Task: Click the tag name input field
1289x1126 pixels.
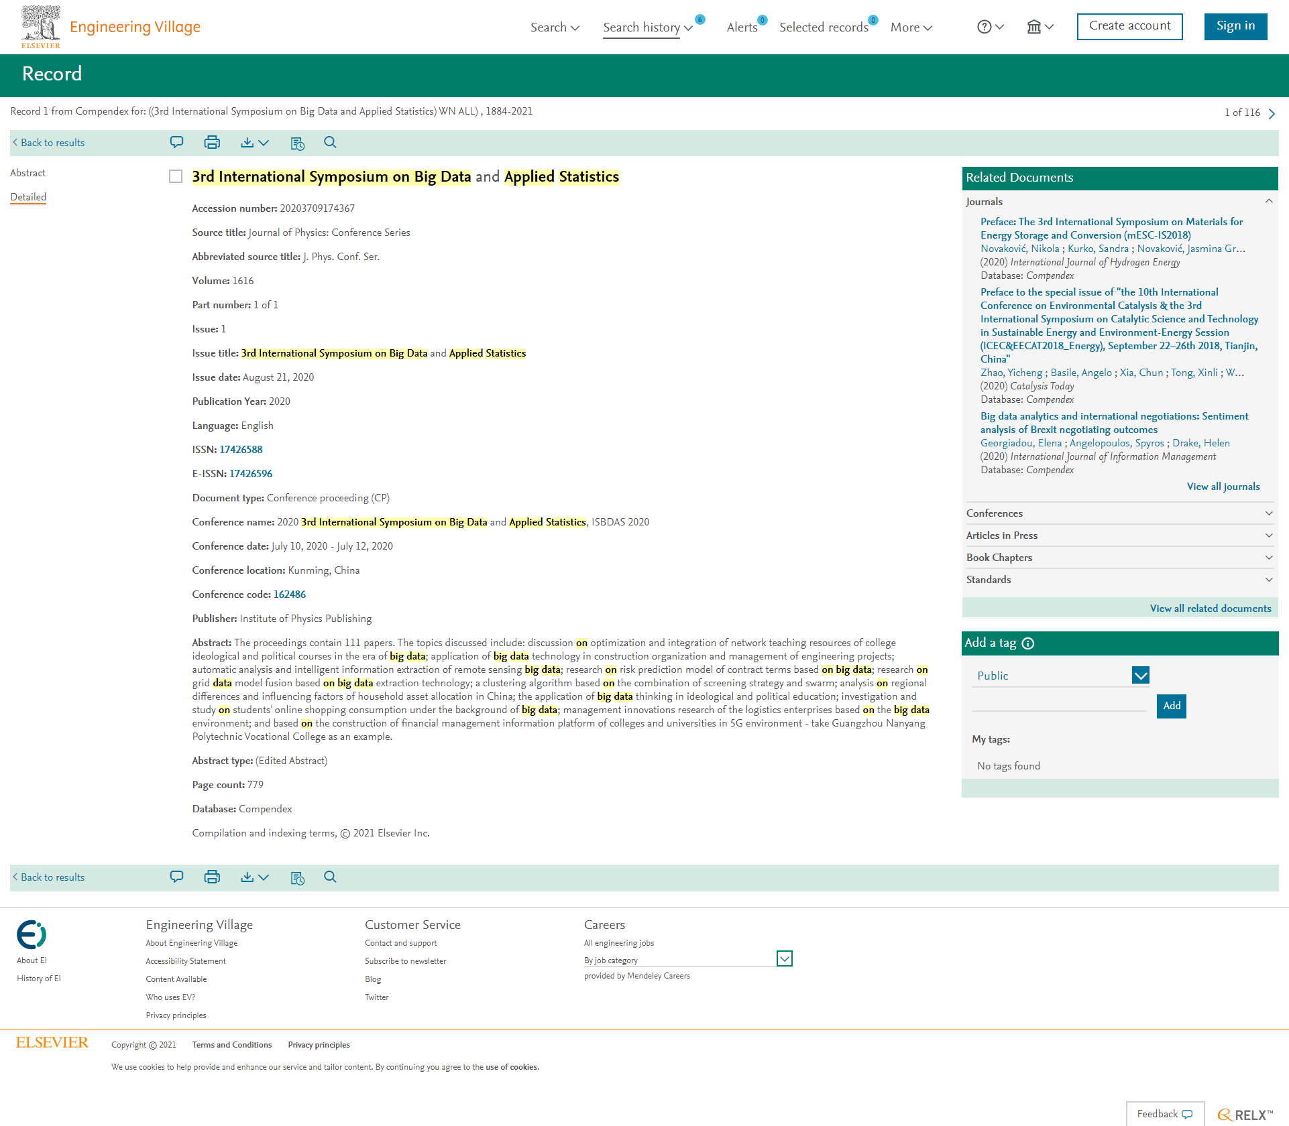Action: [1060, 704]
